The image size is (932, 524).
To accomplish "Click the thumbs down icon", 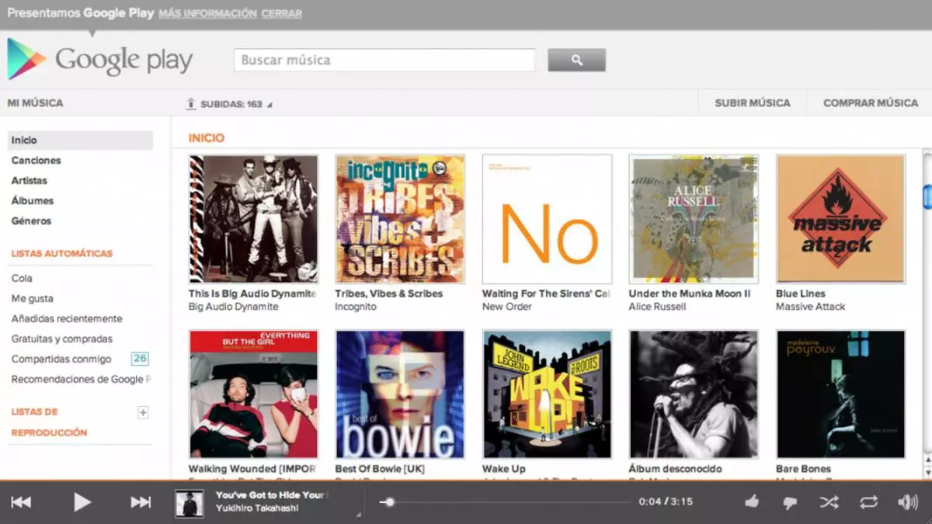I will [790, 502].
